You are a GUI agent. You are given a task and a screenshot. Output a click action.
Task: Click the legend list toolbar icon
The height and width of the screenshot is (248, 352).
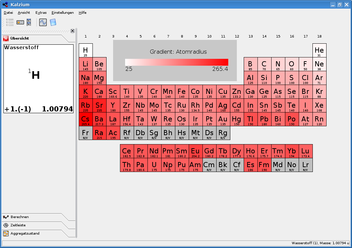click(10, 22)
